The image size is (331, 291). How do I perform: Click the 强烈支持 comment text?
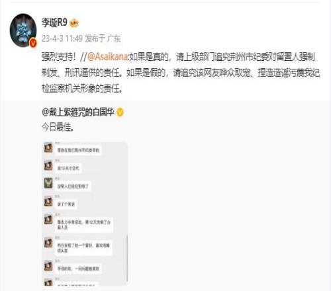(59, 57)
